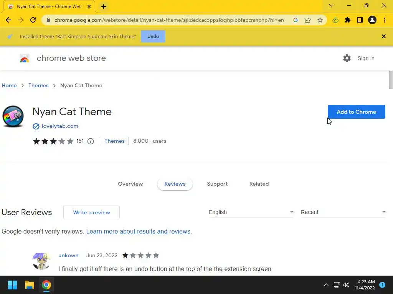Click the address bar URL
Image resolution: width=393 pixels, height=294 pixels.
pyautogui.click(x=169, y=20)
